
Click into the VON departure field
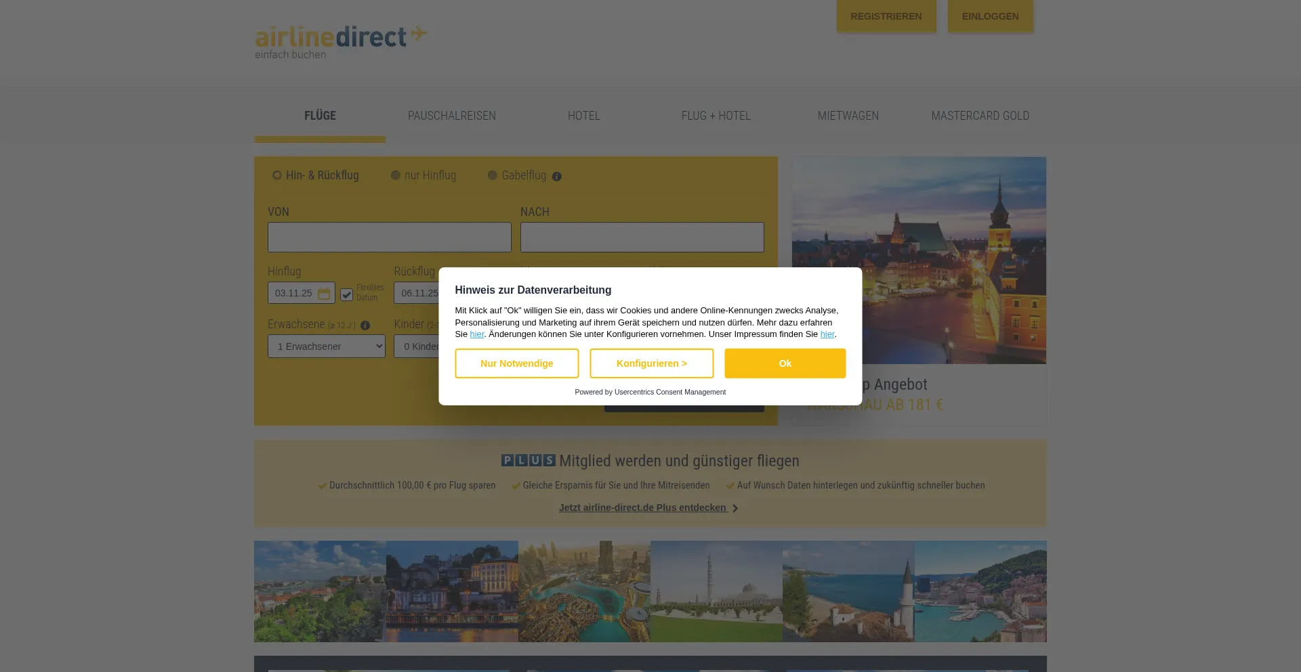click(389, 238)
